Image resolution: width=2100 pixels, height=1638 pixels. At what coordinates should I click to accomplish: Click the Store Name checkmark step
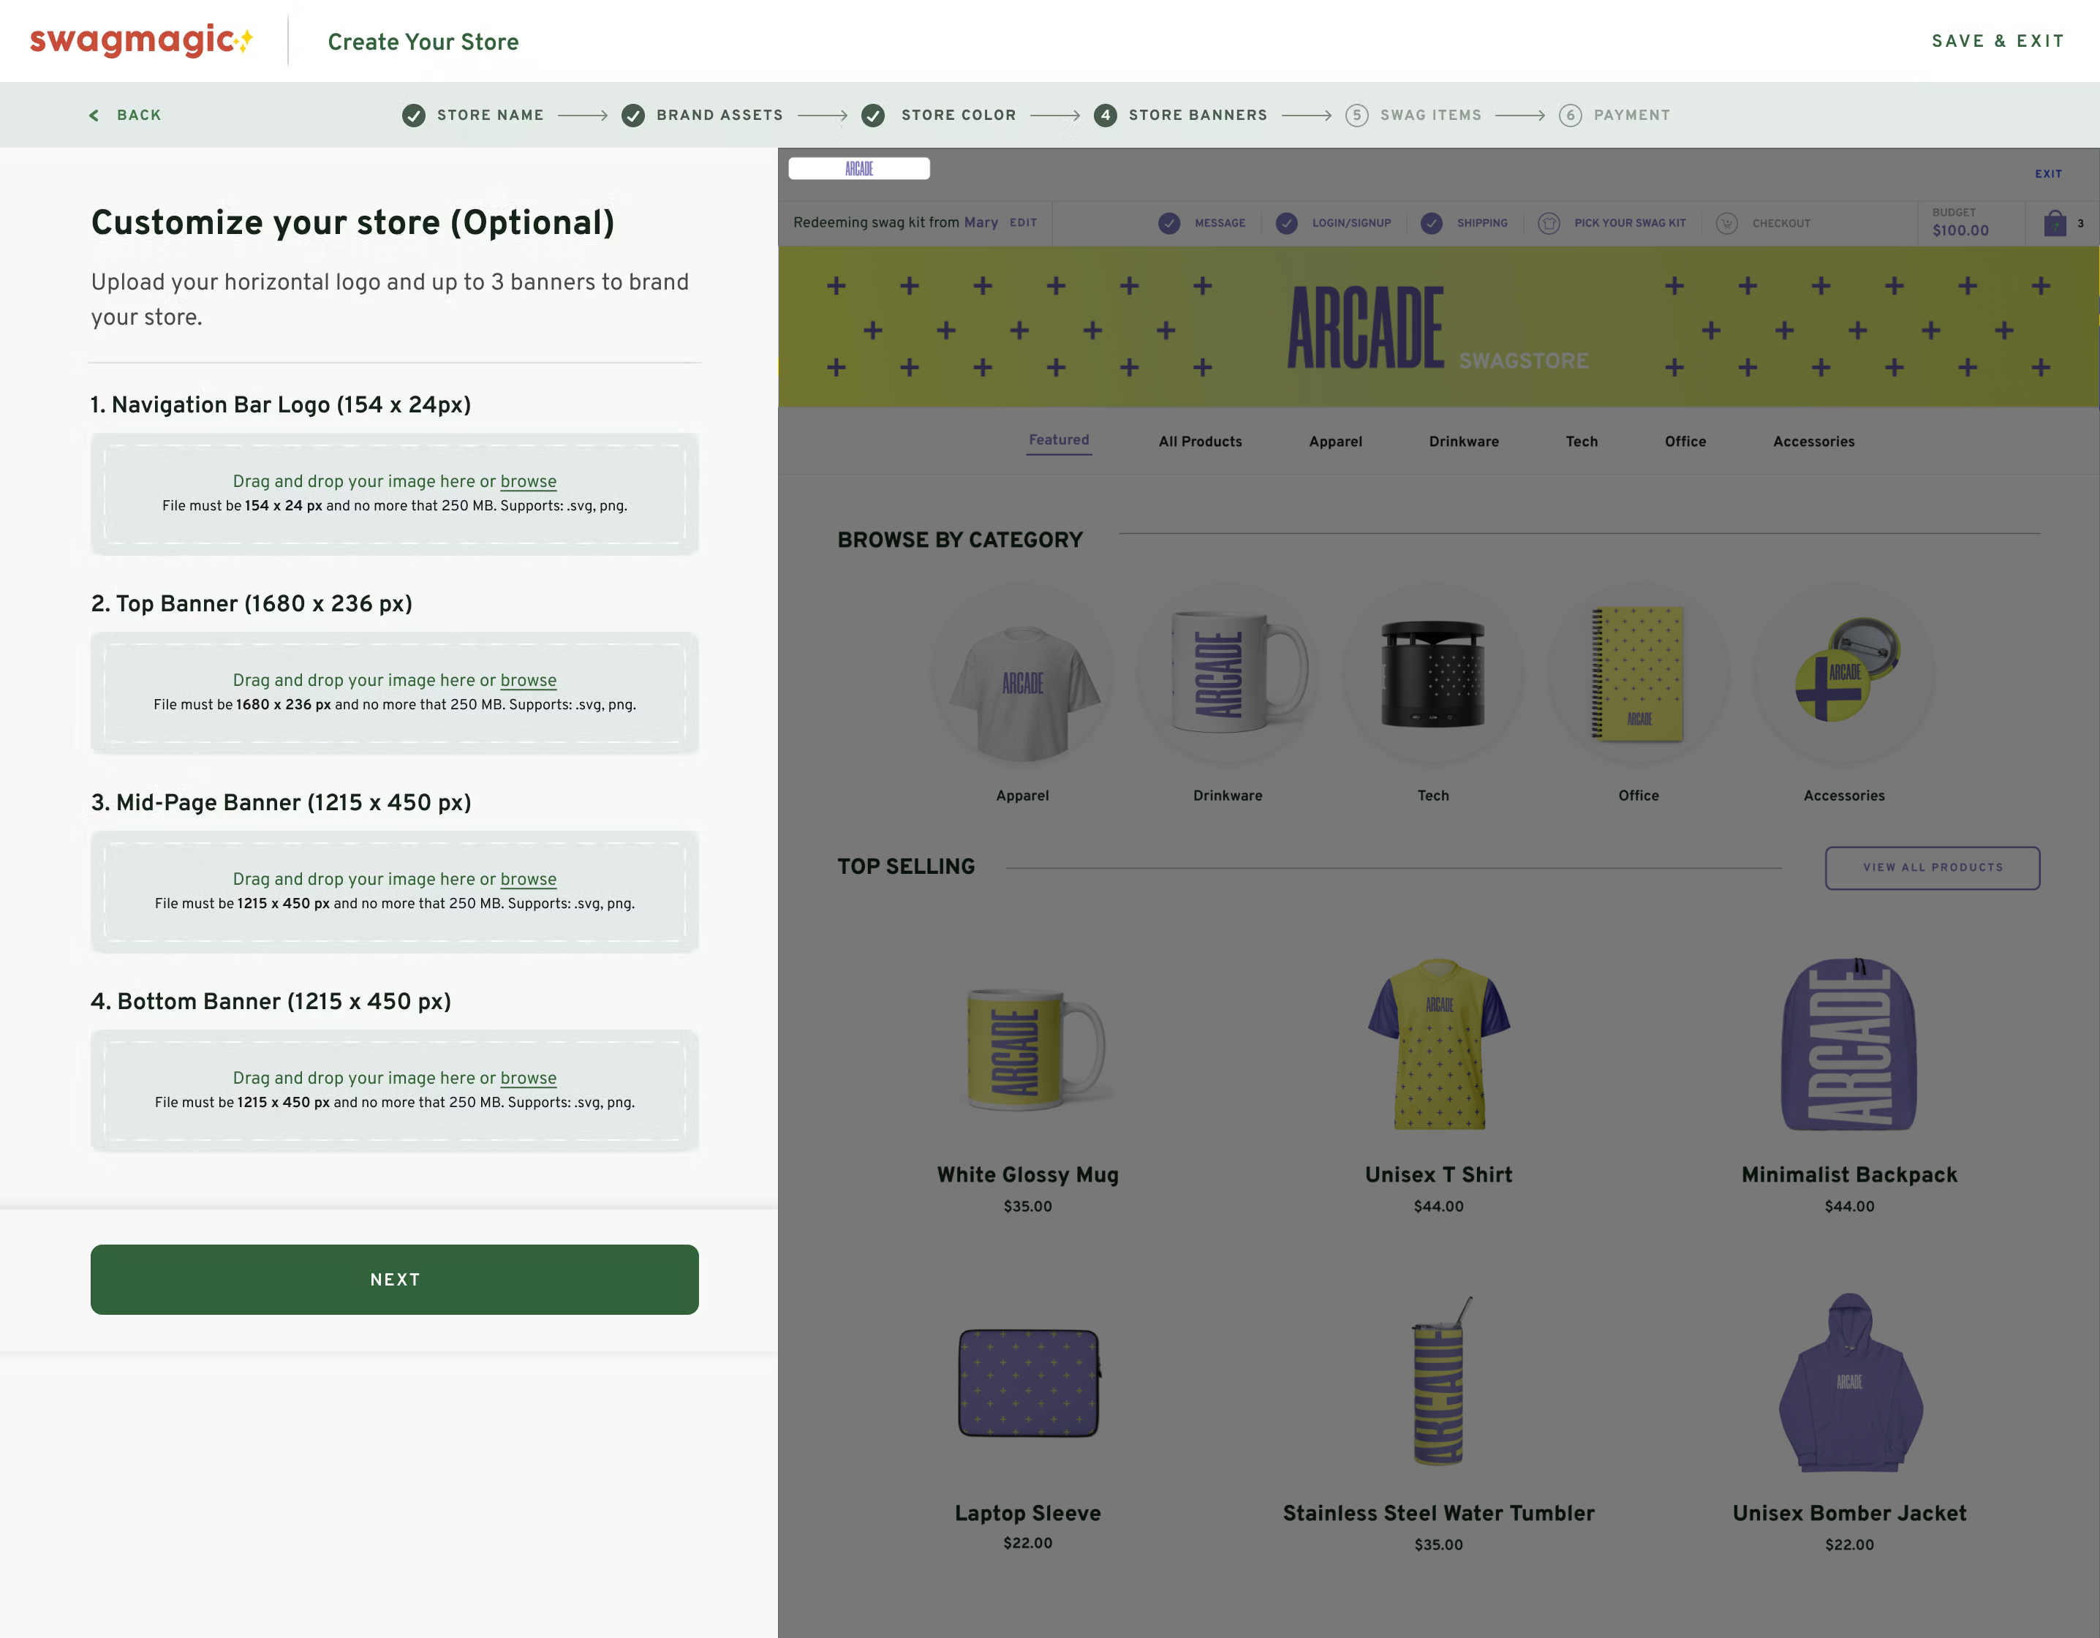click(413, 116)
